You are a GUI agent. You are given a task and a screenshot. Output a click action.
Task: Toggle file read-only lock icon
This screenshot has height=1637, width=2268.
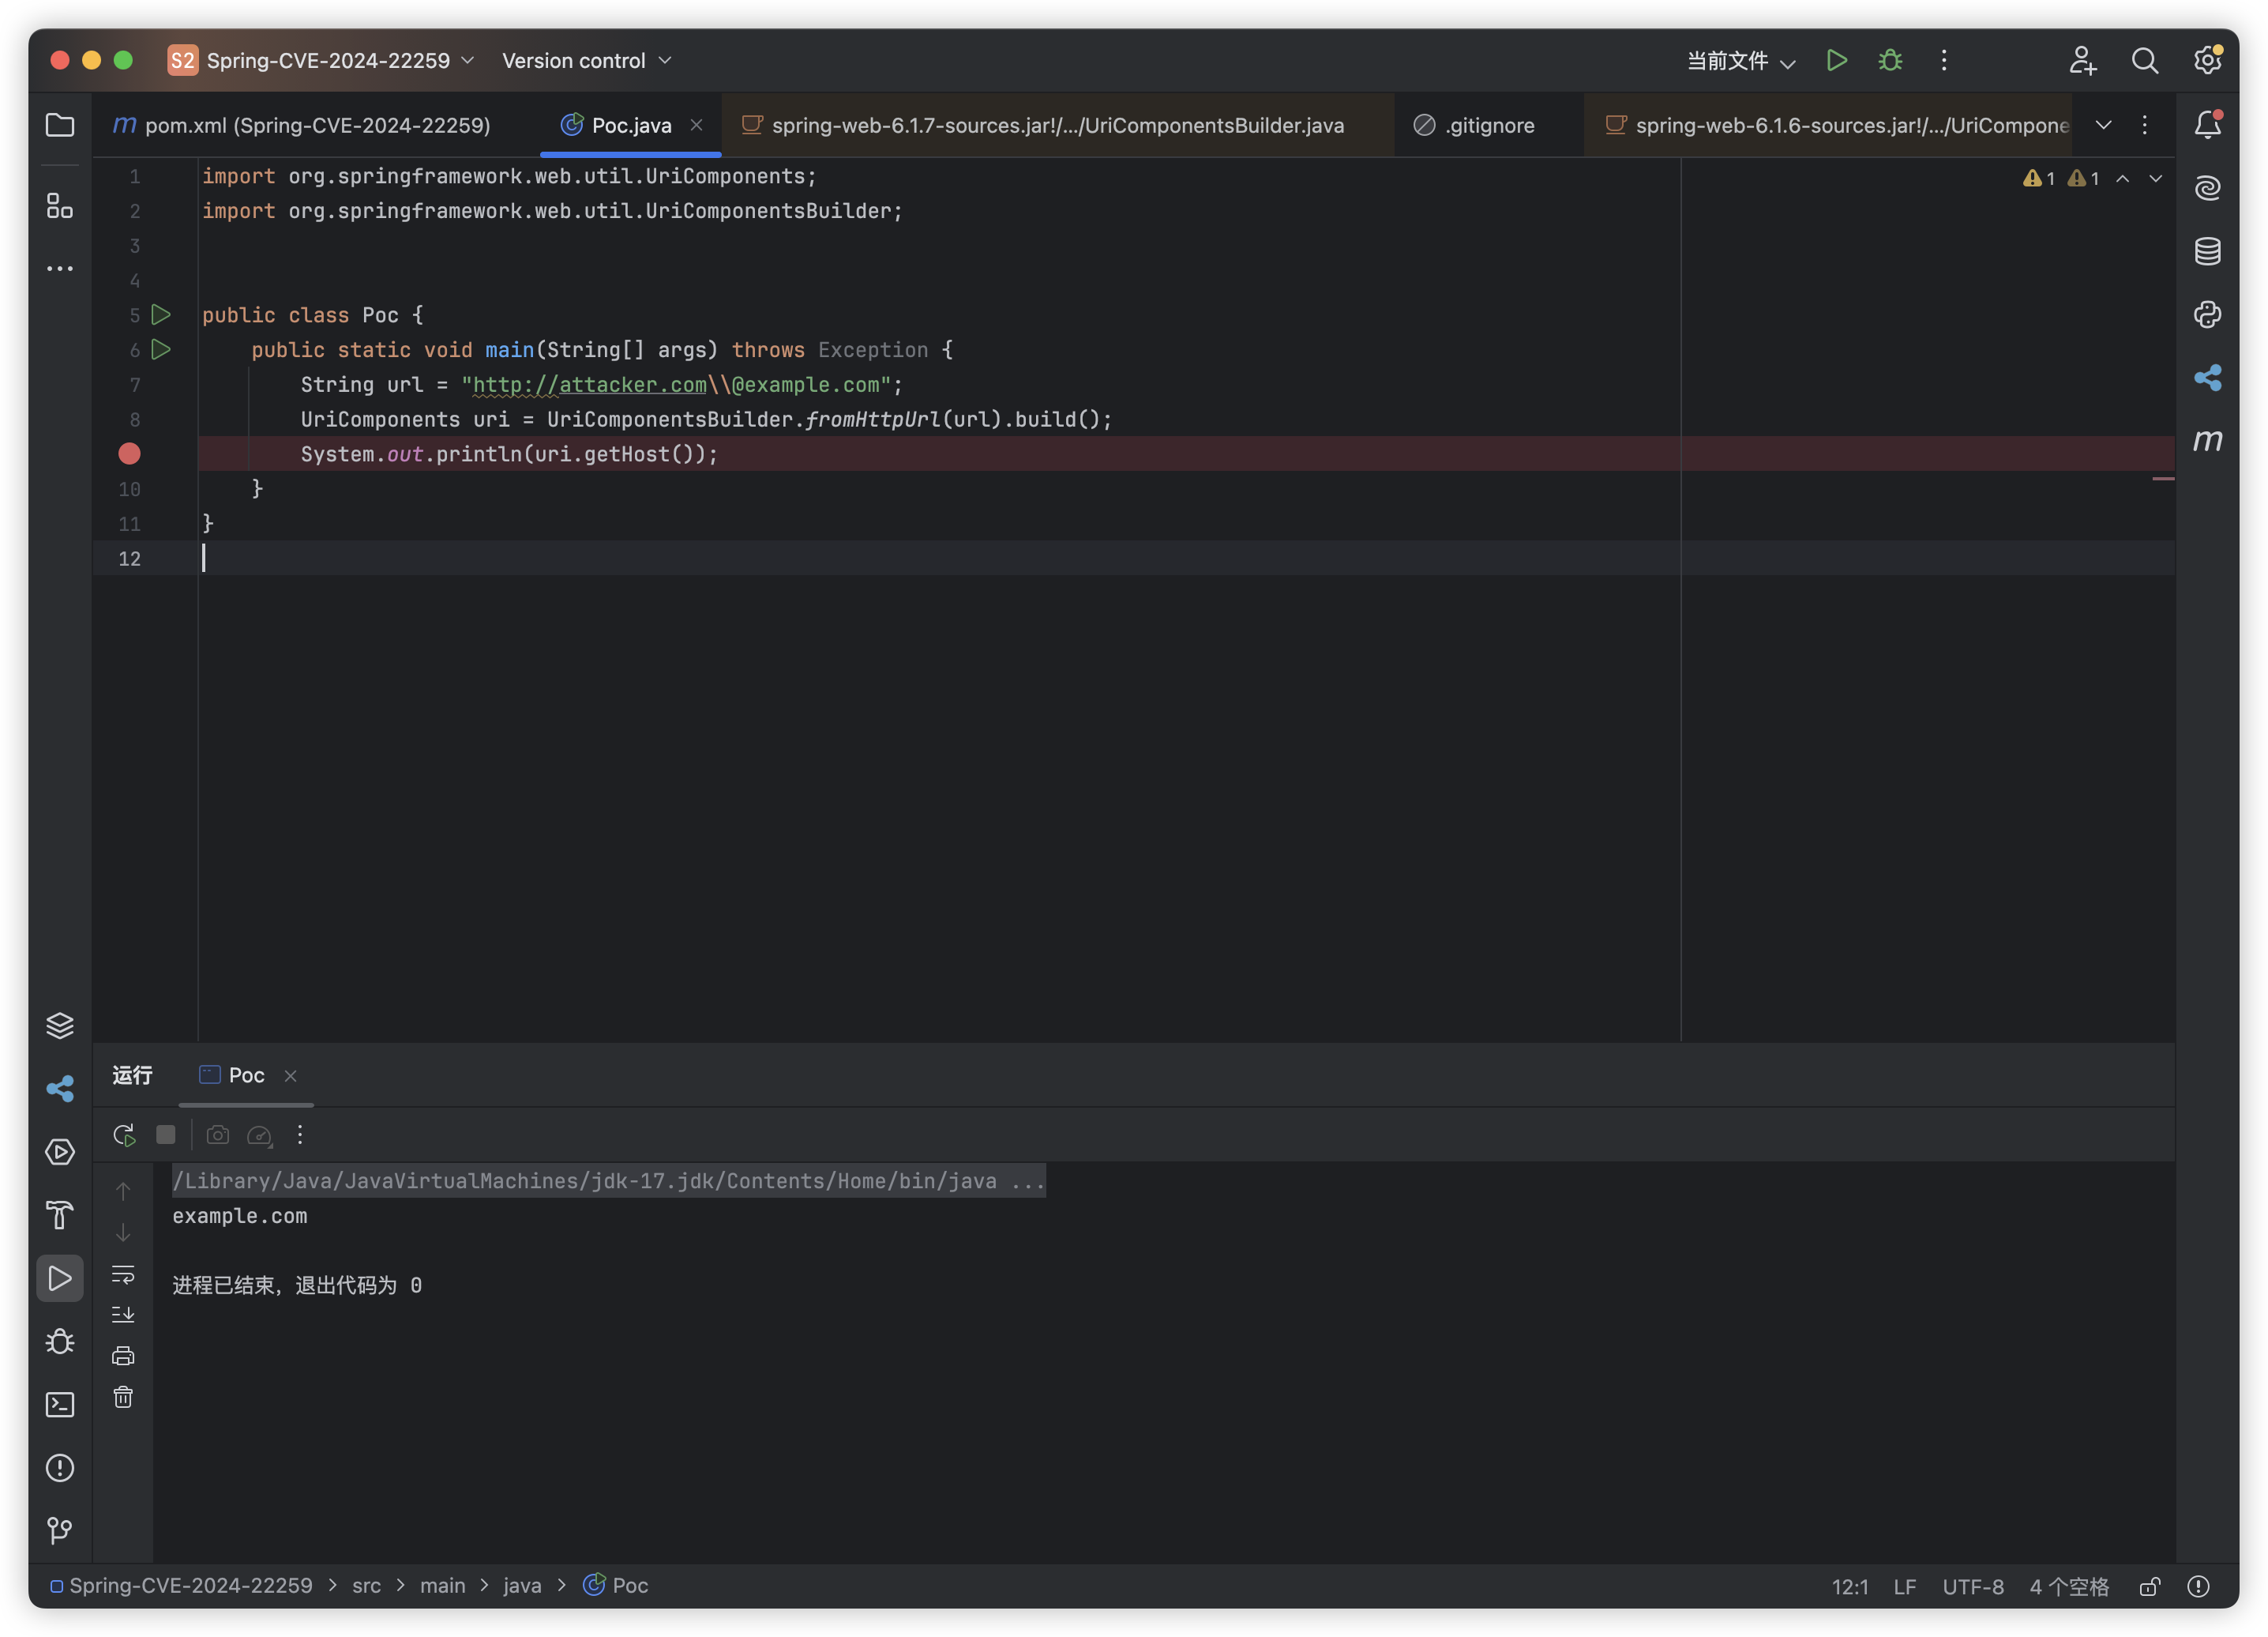coord(2149,1586)
